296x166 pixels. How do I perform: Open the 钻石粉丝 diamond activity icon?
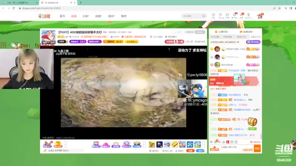[126, 144]
